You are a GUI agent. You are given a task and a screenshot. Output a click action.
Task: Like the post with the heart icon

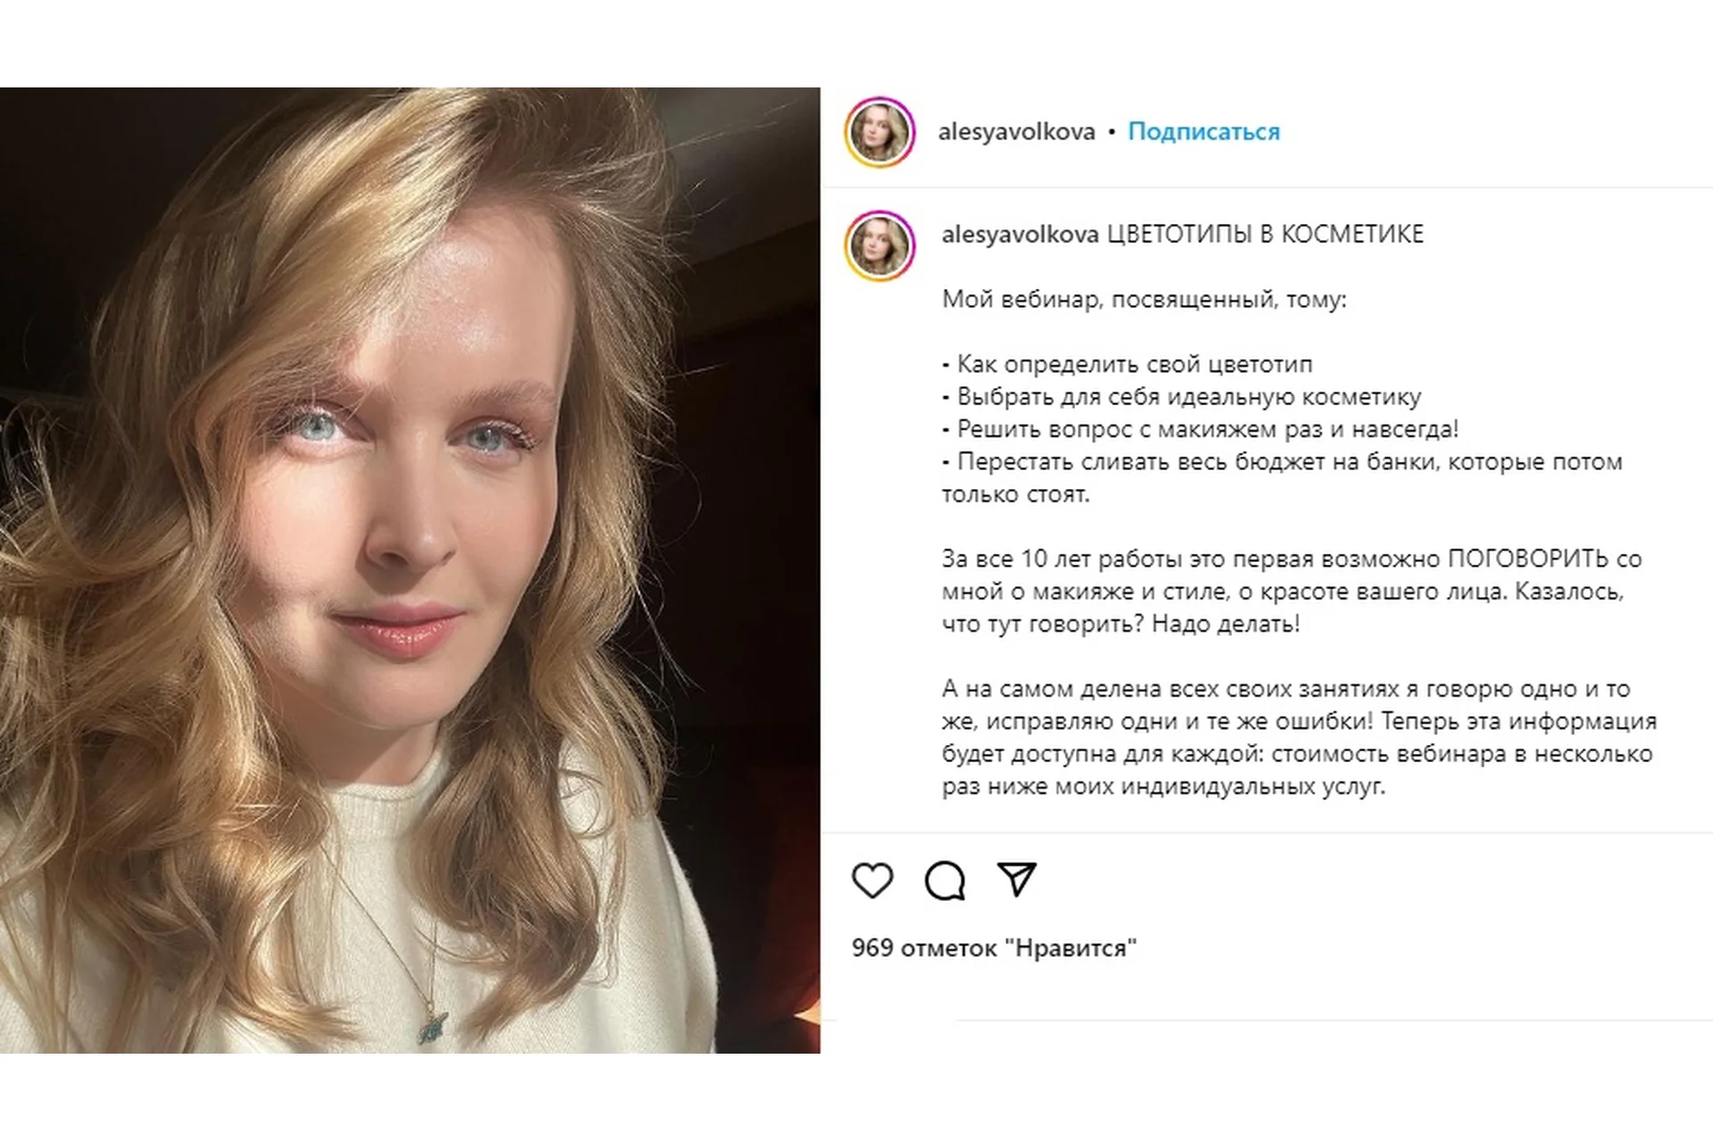click(872, 881)
